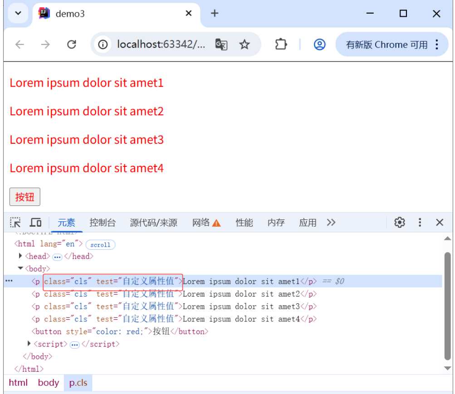Select the closing /html tag row
The image size is (455, 394).
click(x=223, y=369)
